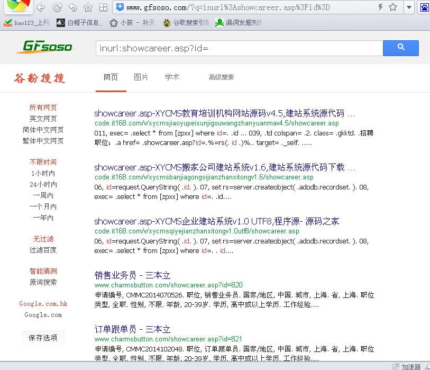Open the 白帽子信息 bookmark
Viewport: 430px width, 370px height.
pos(79,23)
